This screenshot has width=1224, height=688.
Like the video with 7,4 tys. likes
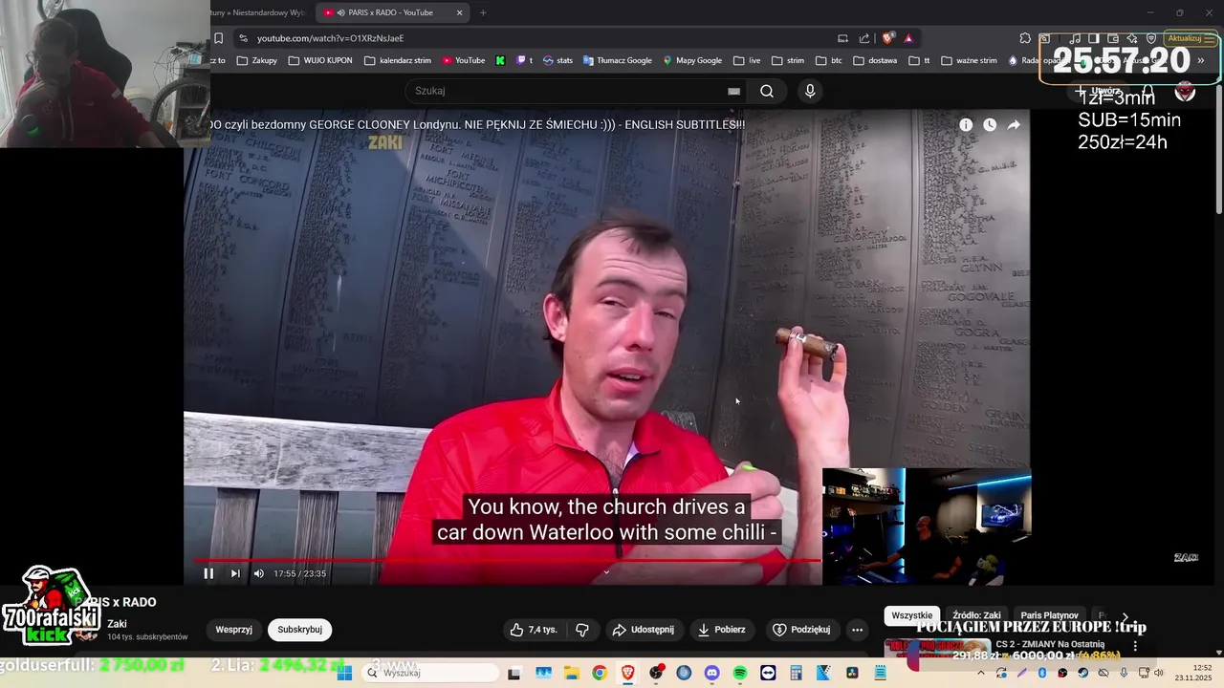534,630
